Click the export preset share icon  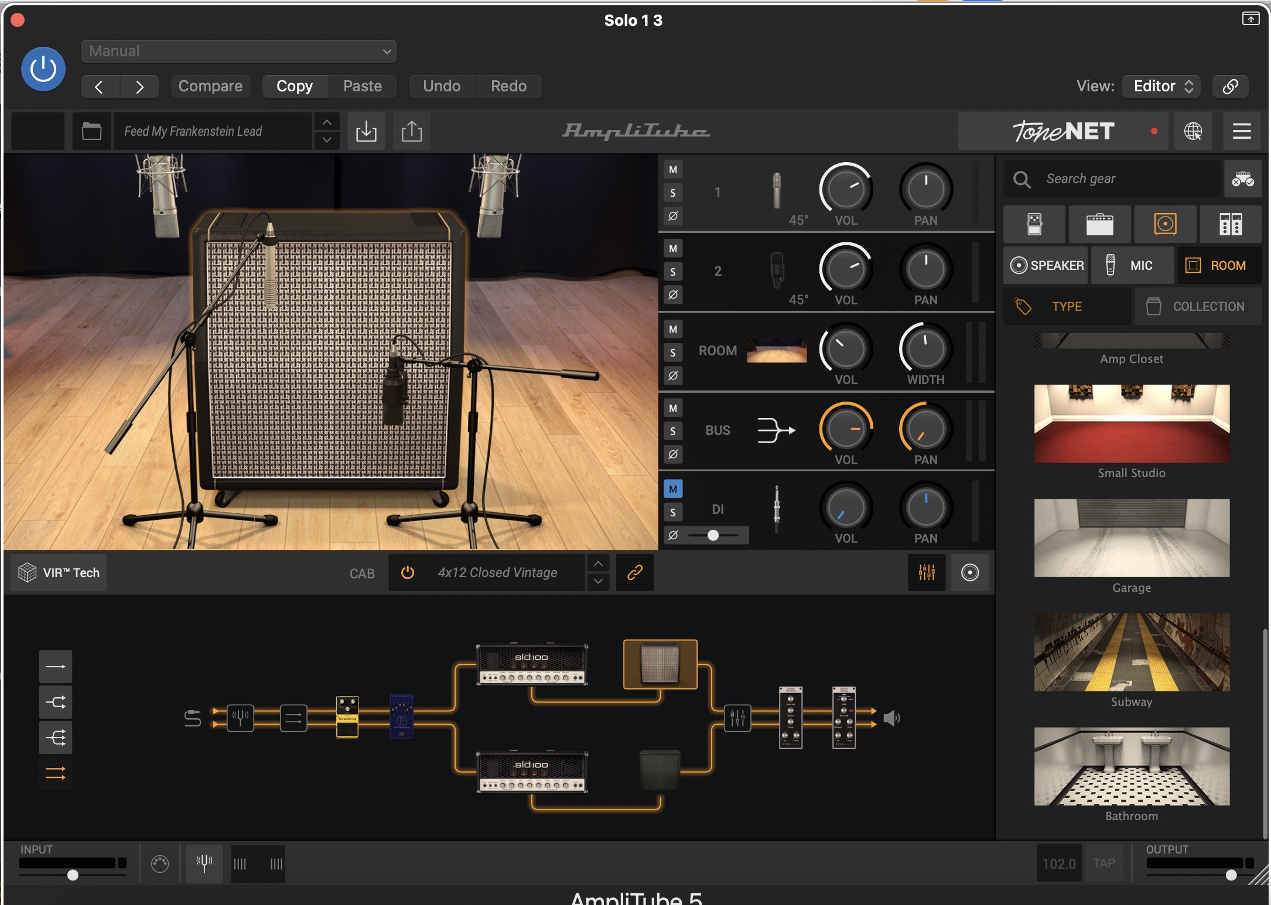click(411, 131)
